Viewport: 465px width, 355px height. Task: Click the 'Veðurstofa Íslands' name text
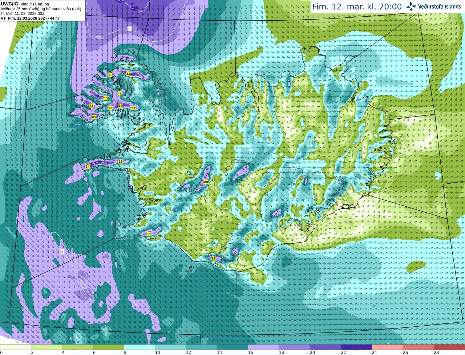click(440, 7)
